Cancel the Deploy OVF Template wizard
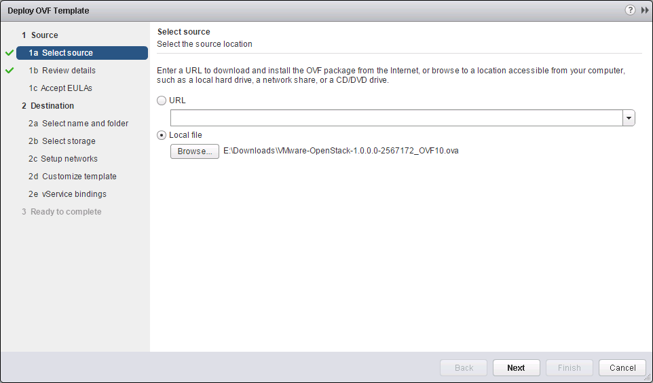This screenshot has width=653, height=383. coord(622,368)
